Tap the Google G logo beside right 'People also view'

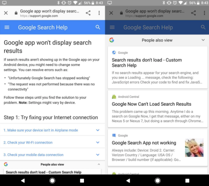(112, 40)
